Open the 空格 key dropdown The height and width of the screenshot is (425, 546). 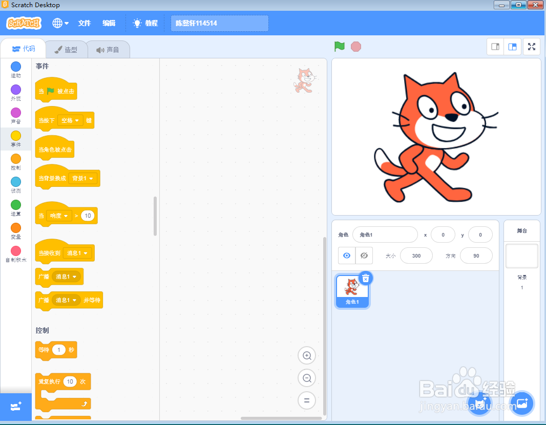(70, 120)
